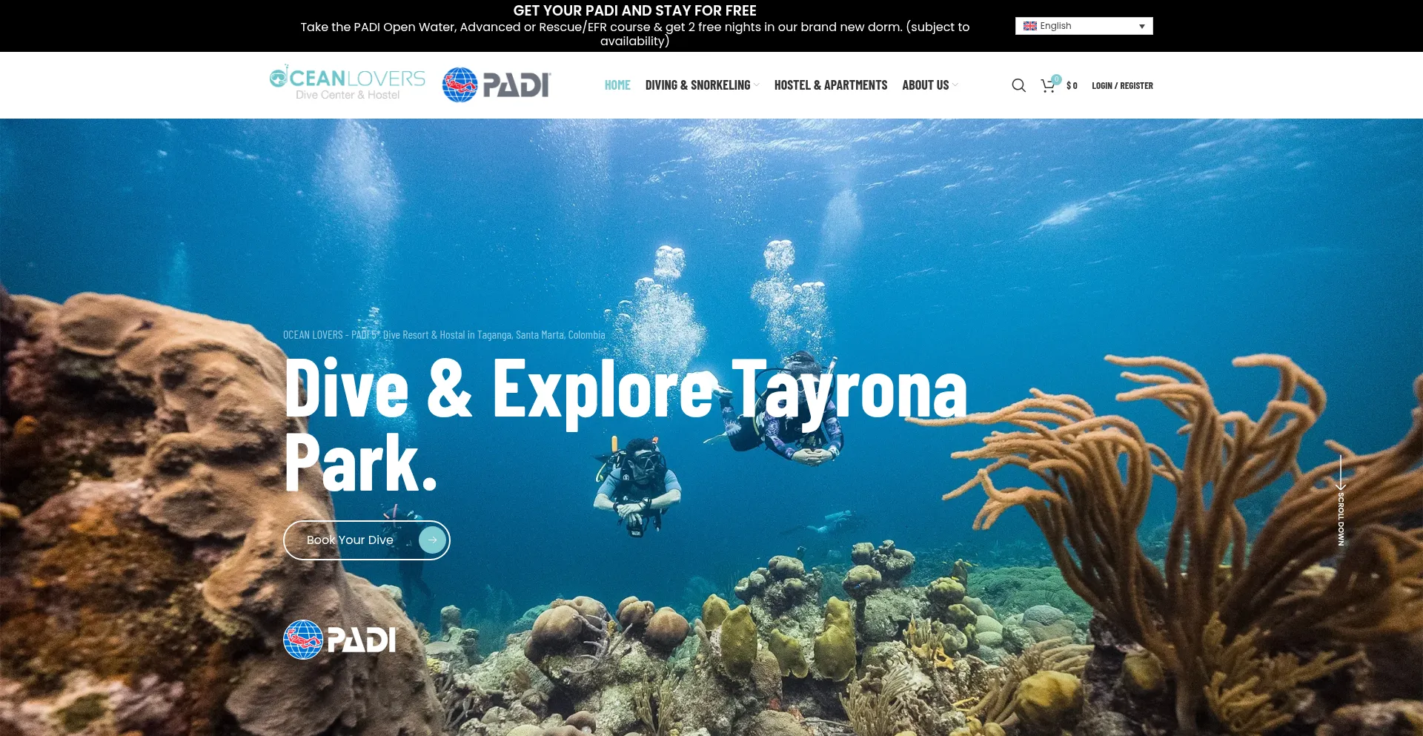Click the Ocean Lovers logo

click(x=347, y=82)
